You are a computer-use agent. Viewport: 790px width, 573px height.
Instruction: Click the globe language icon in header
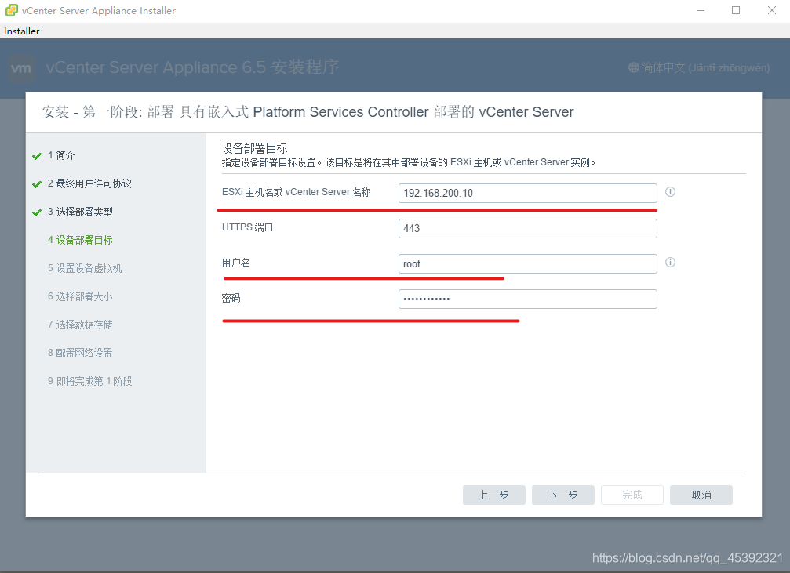(x=634, y=67)
